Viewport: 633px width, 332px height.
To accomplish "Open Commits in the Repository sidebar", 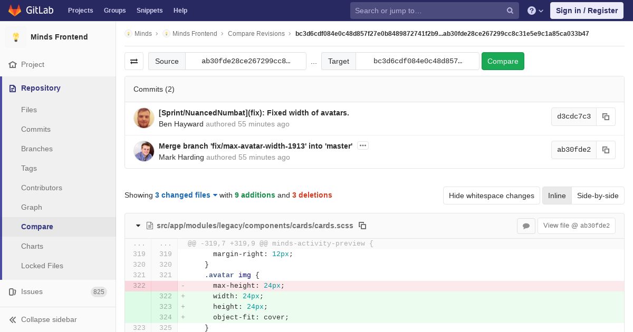I will click(36, 129).
